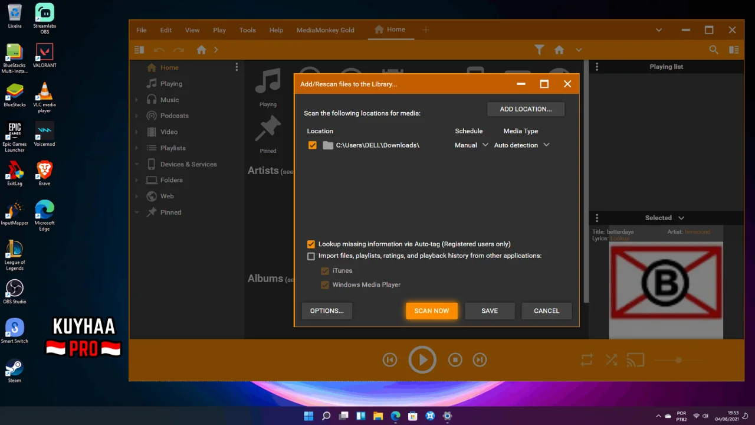Open the Help menu
Viewport: 755px width, 425px height.
coord(276,30)
